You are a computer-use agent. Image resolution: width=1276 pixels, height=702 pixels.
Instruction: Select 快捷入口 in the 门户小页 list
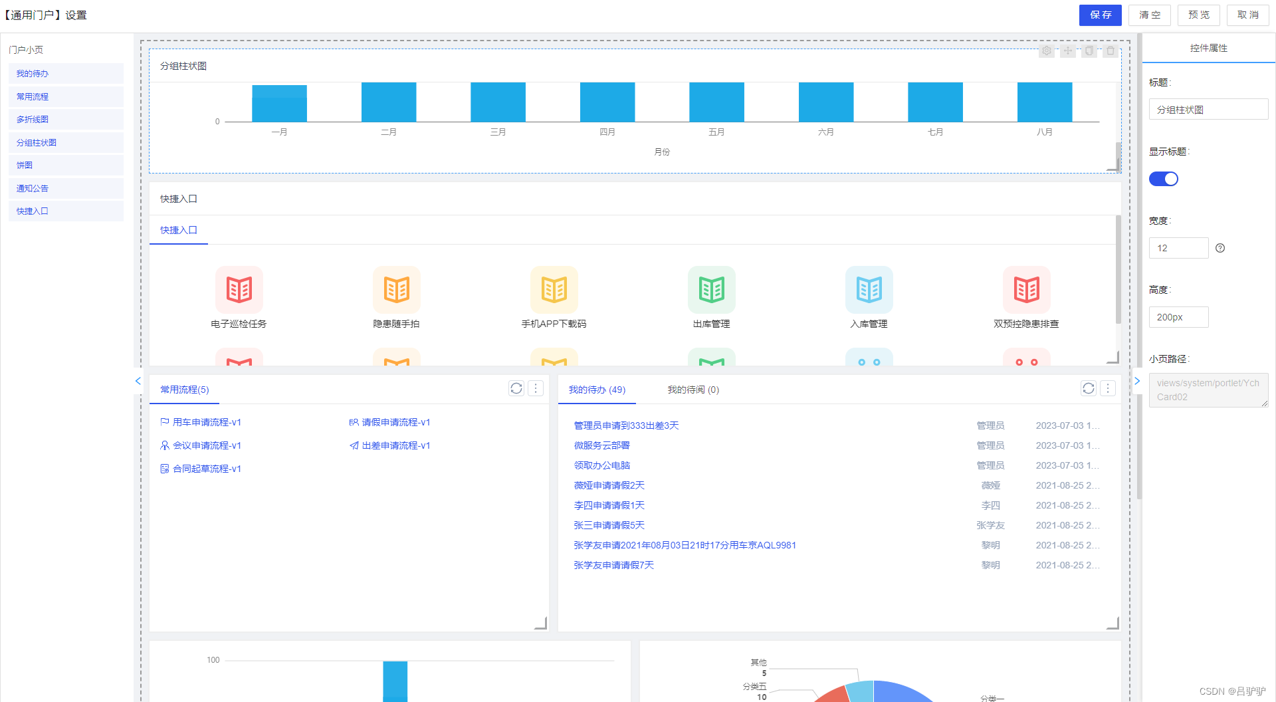tap(66, 211)
